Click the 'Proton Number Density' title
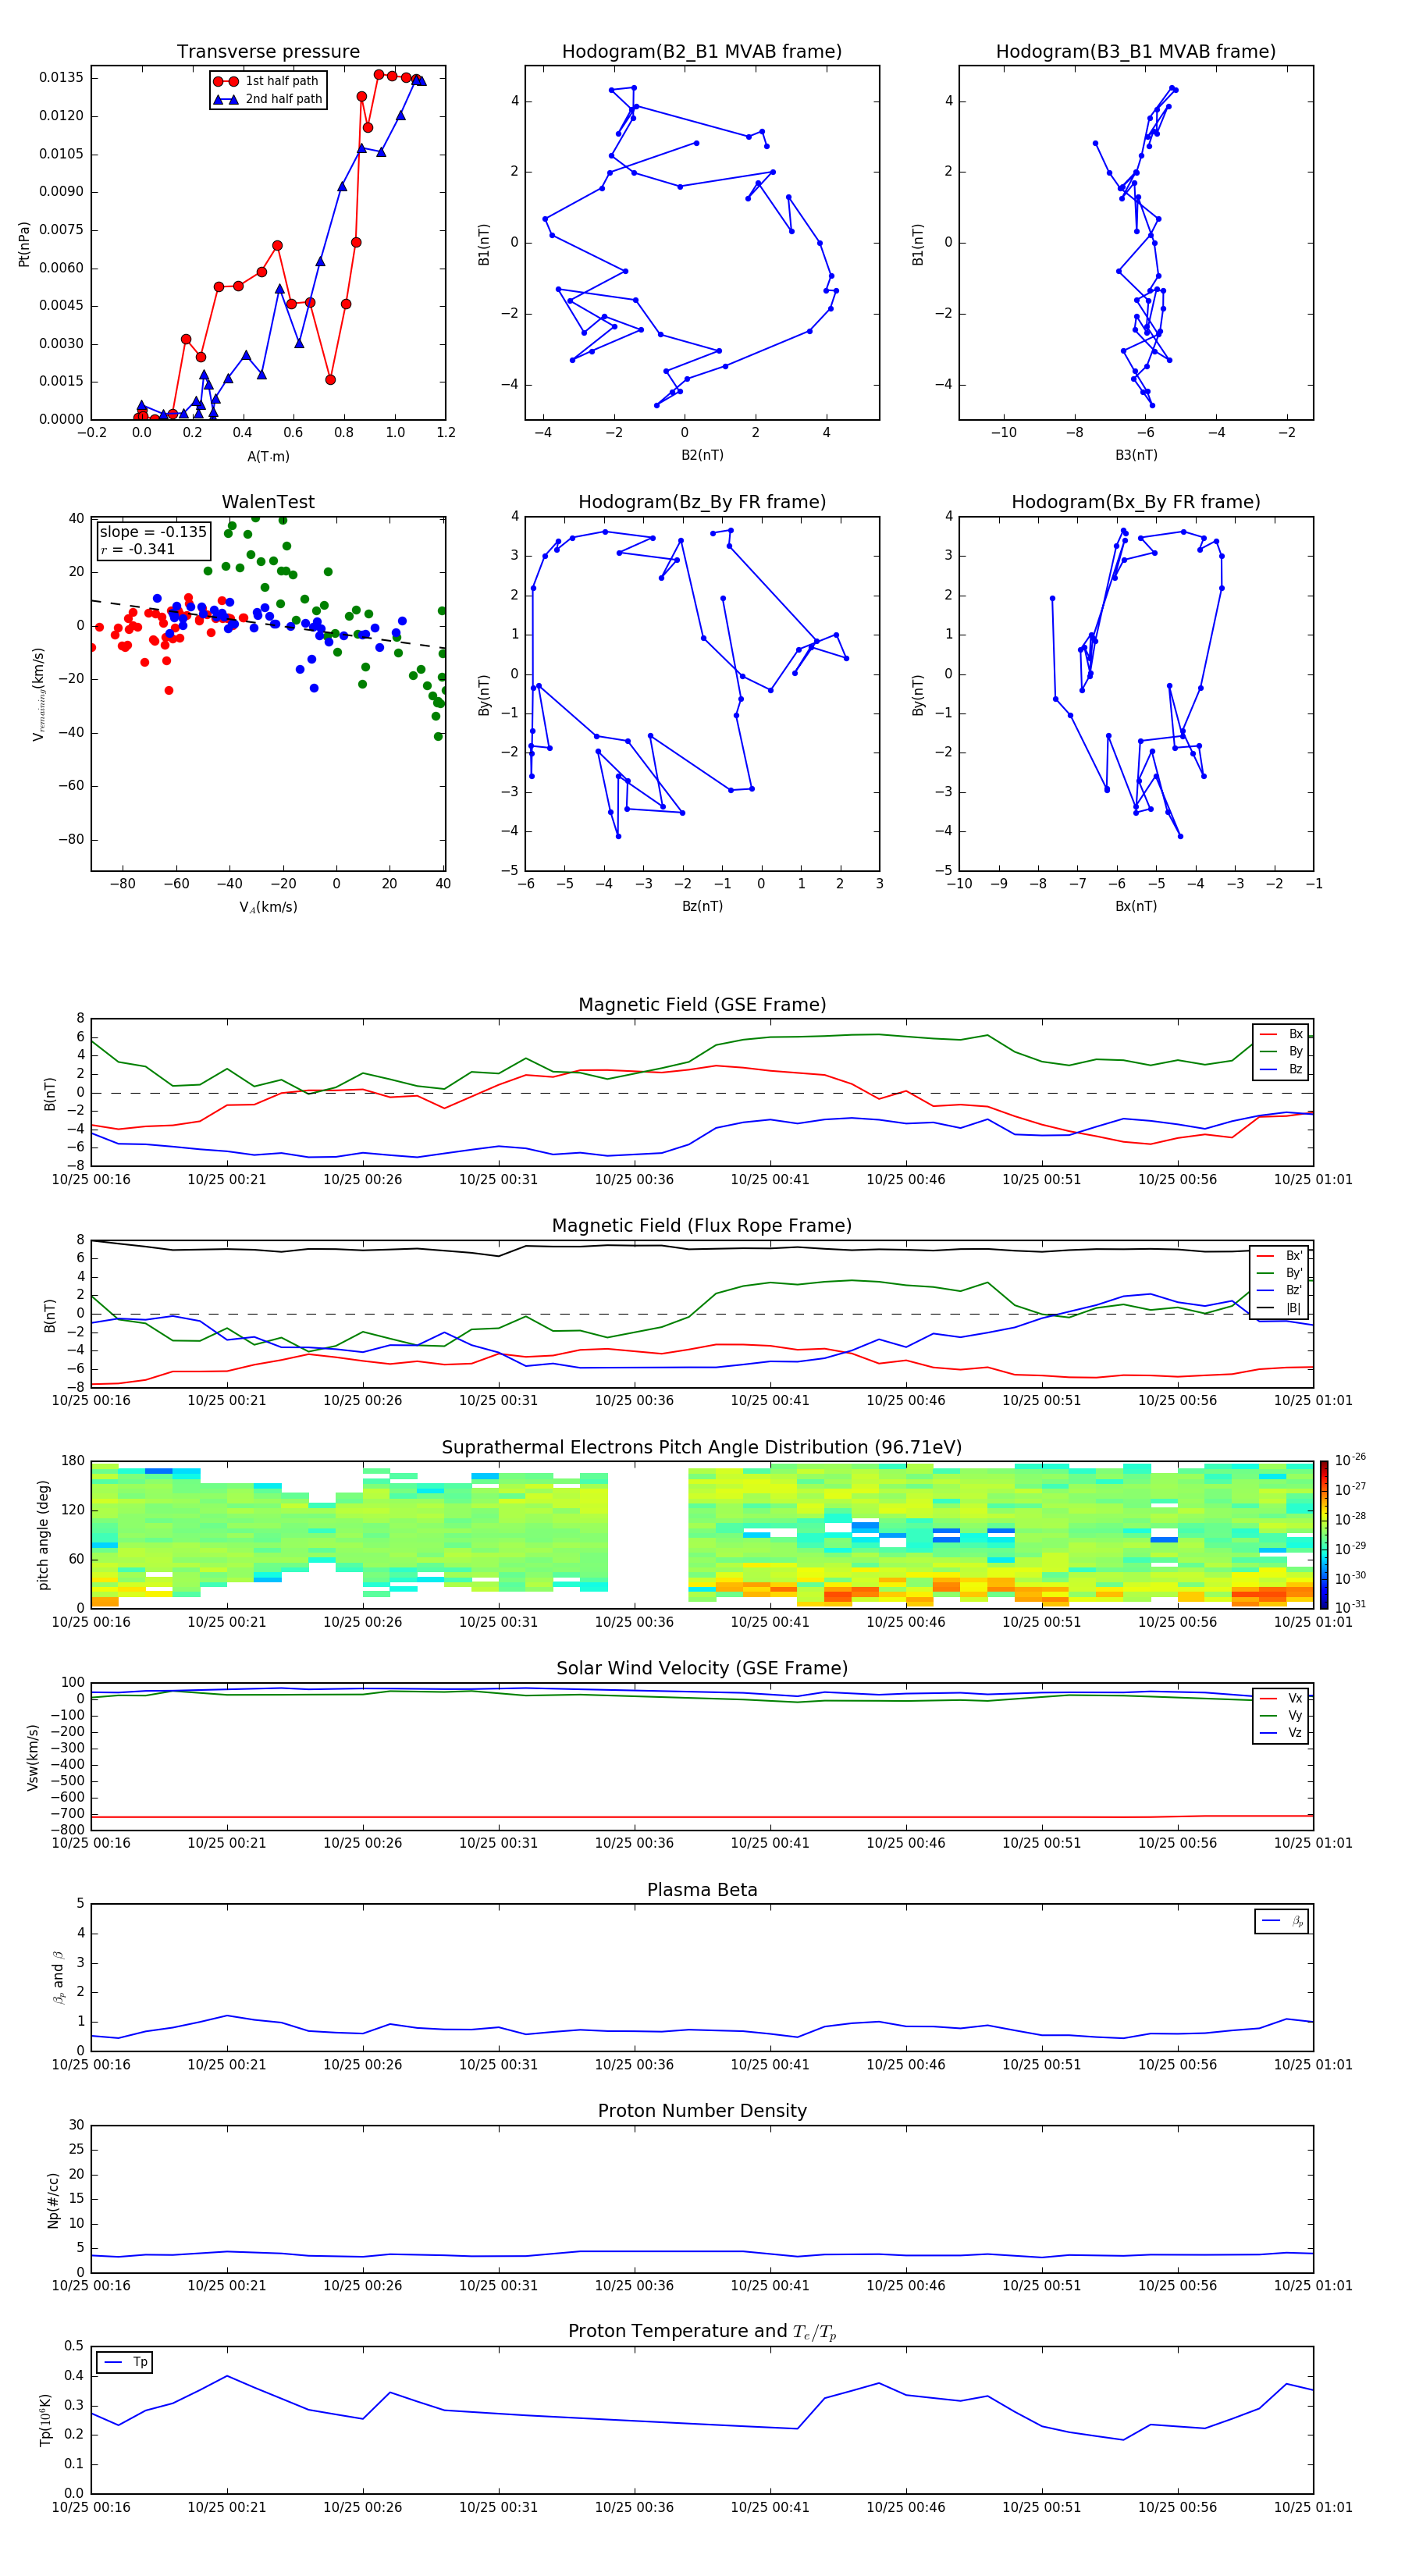Screen dimensions: 1405x2576 click(x=702, y=2111)
